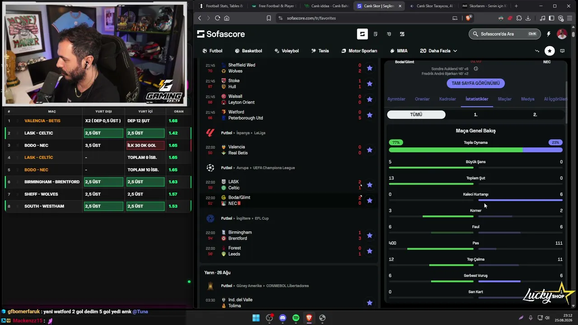Unstar the Valencia vs Real Betis match
578x325 pixels.
click(x=369, y=150)
